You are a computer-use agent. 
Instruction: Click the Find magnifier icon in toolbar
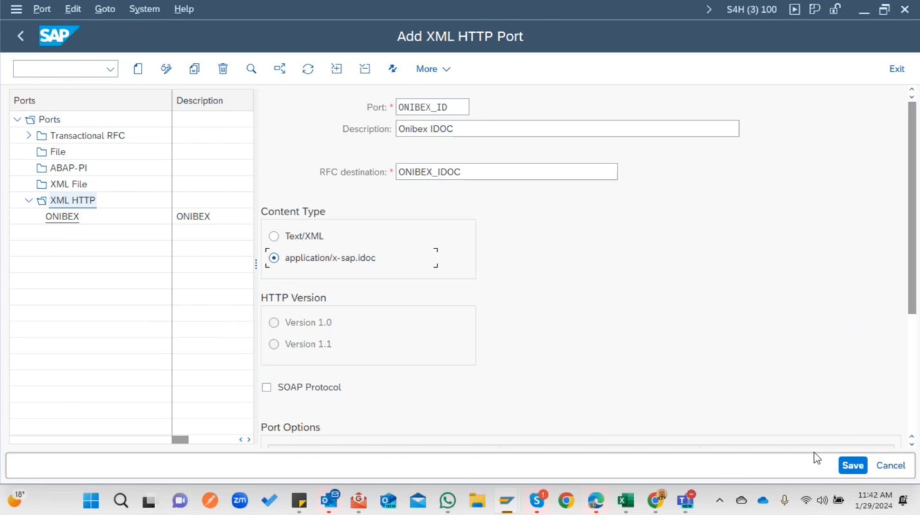pyautogui.click(x=251, y=69)
